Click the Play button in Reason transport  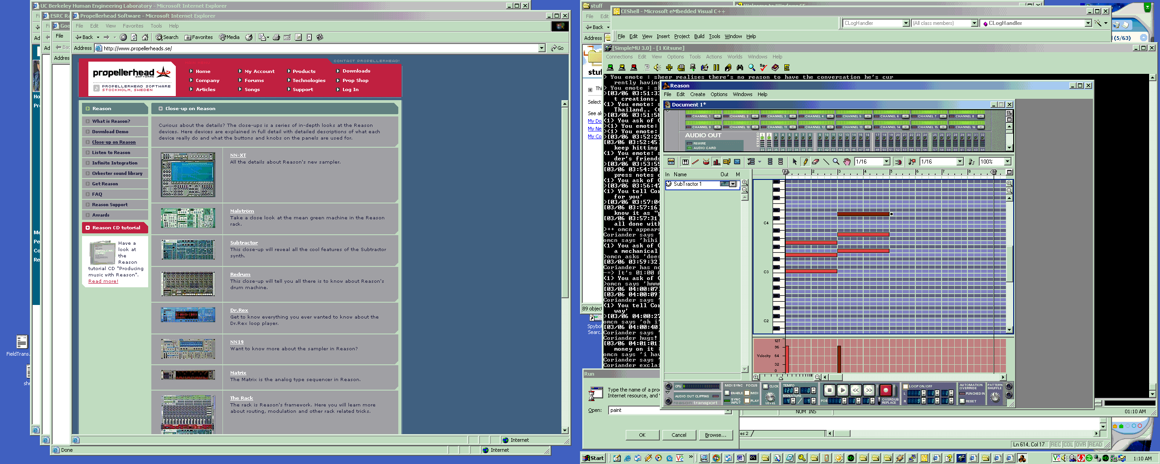[842, 390]
